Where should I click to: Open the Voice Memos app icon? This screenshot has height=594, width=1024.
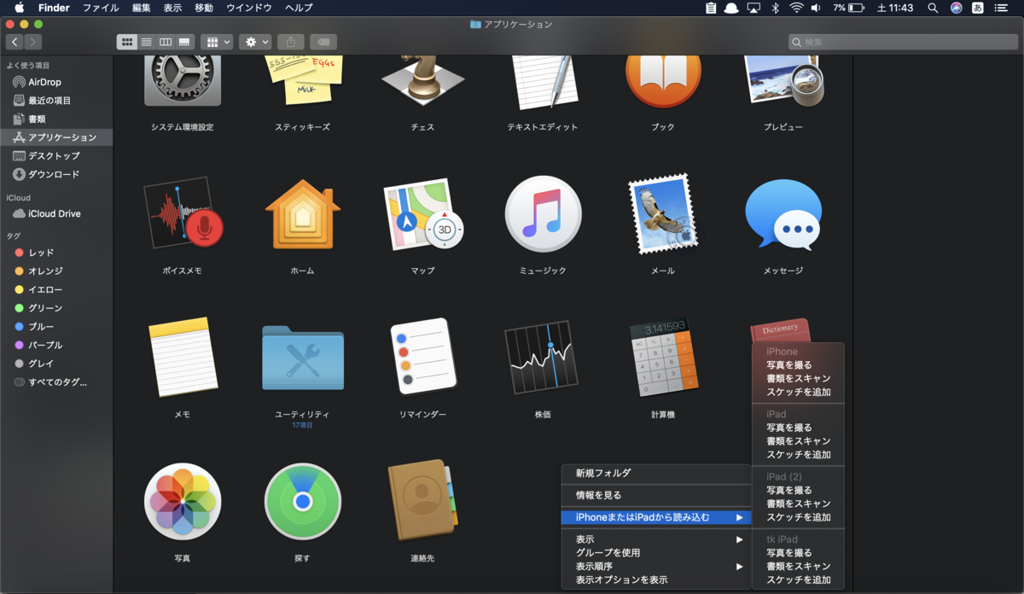click(183, 214)
